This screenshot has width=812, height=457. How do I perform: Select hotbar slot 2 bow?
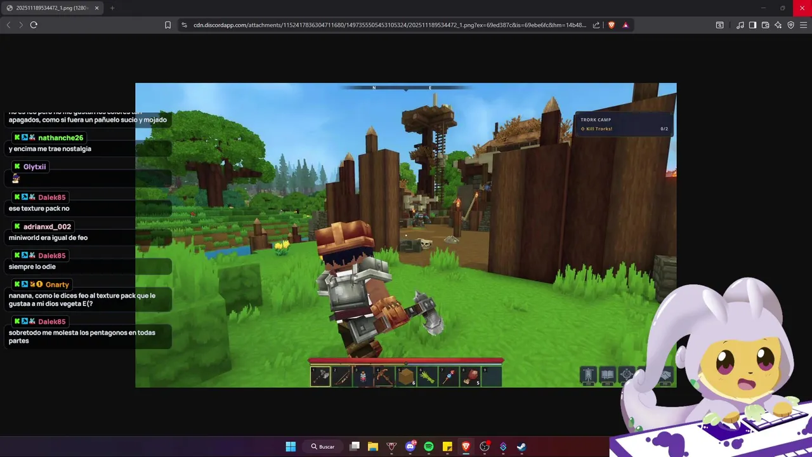pos(342,376)
